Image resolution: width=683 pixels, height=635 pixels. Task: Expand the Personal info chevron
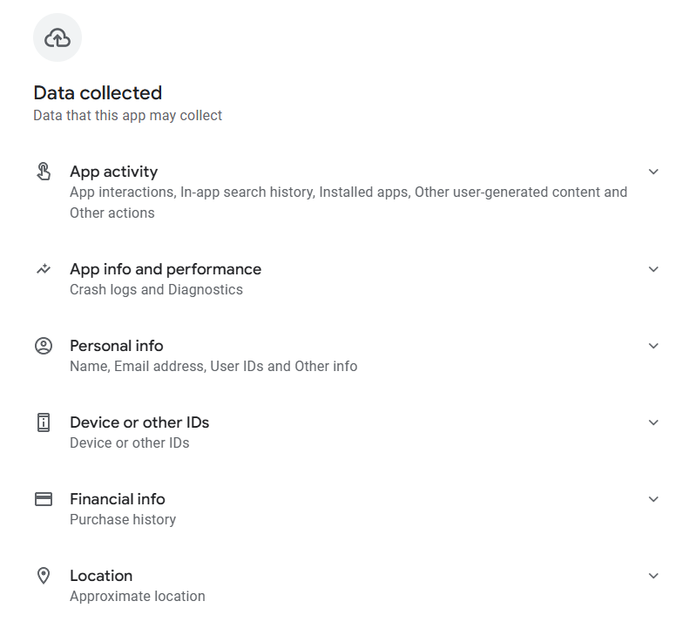click(x=653, y=346)
